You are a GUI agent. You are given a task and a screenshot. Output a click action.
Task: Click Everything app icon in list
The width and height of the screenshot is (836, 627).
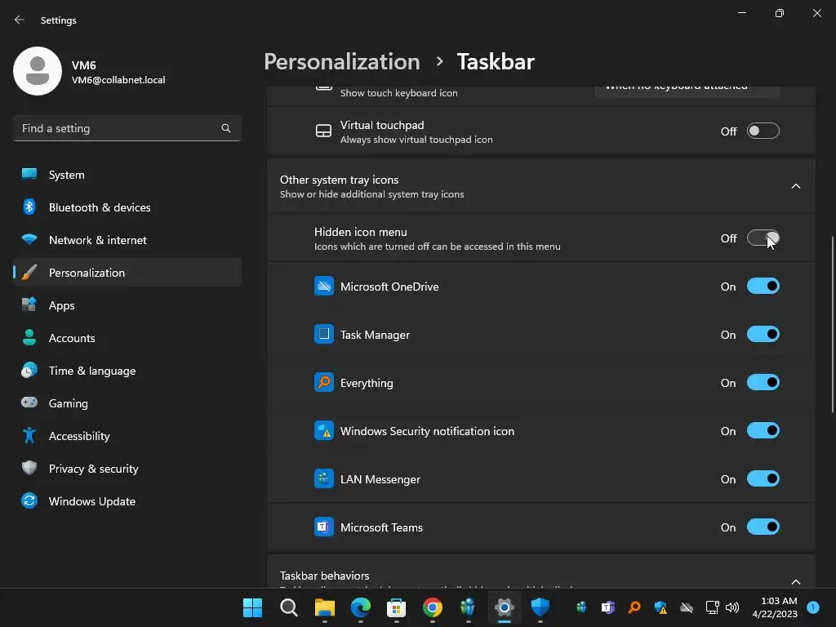[x=323, y=383]
